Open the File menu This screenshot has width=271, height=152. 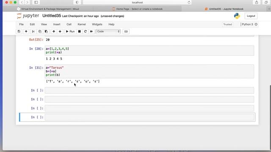[21, 24]
